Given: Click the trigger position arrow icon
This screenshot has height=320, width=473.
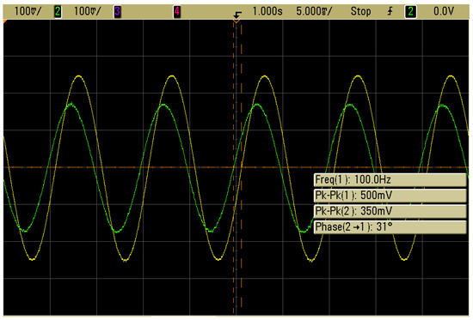Looking at the screenshot, I should click(237, 14).
